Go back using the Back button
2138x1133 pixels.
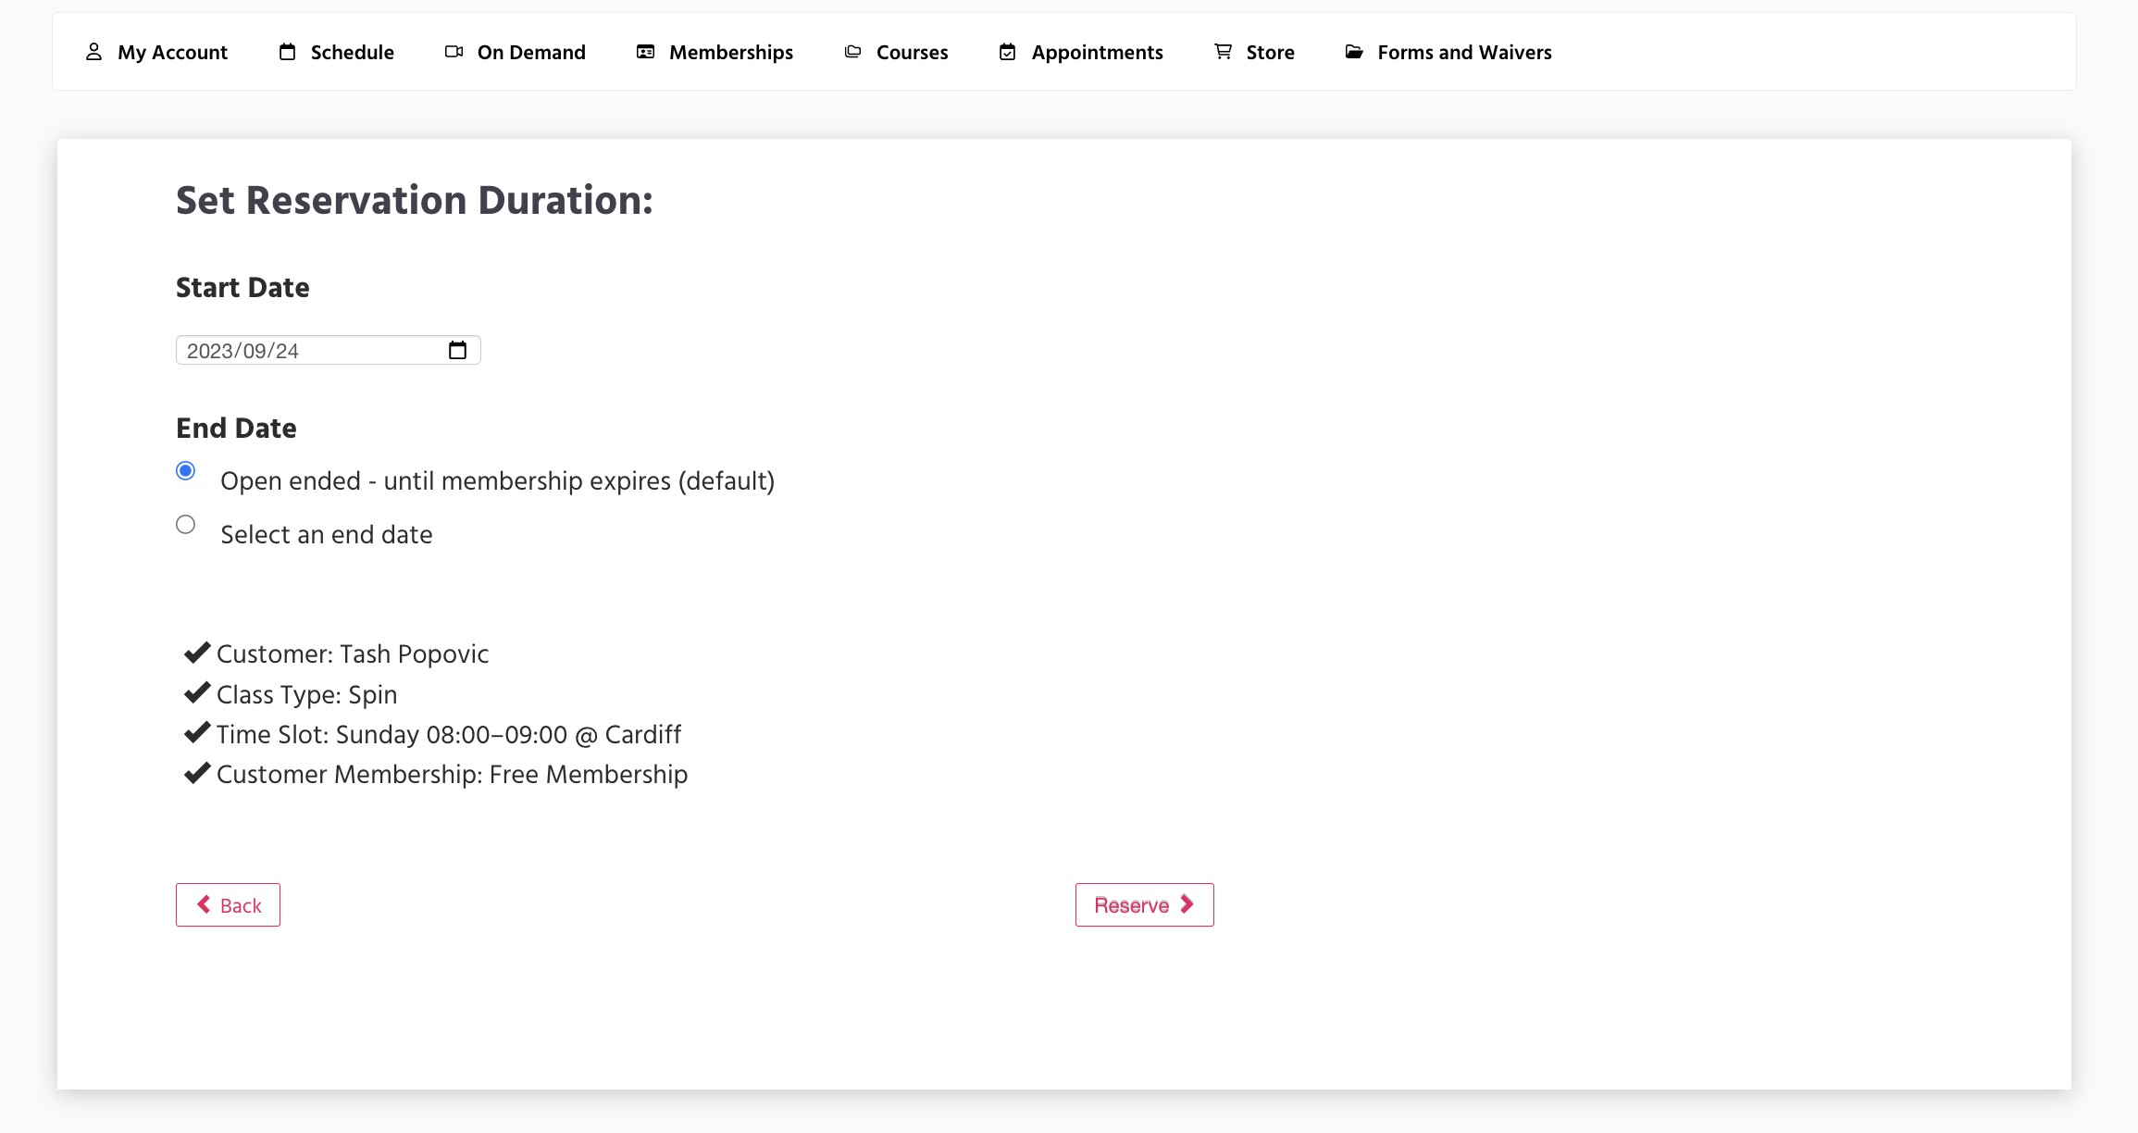pos(228,904)
